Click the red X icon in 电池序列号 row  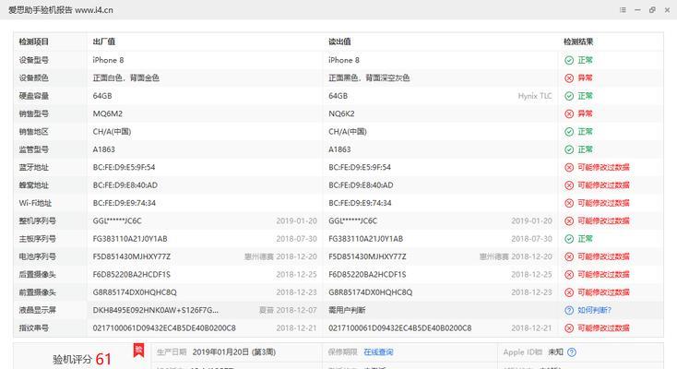(x=569, y=256)
